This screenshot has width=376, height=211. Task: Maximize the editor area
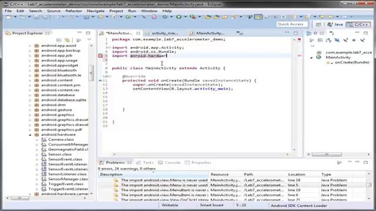(296, 33)
